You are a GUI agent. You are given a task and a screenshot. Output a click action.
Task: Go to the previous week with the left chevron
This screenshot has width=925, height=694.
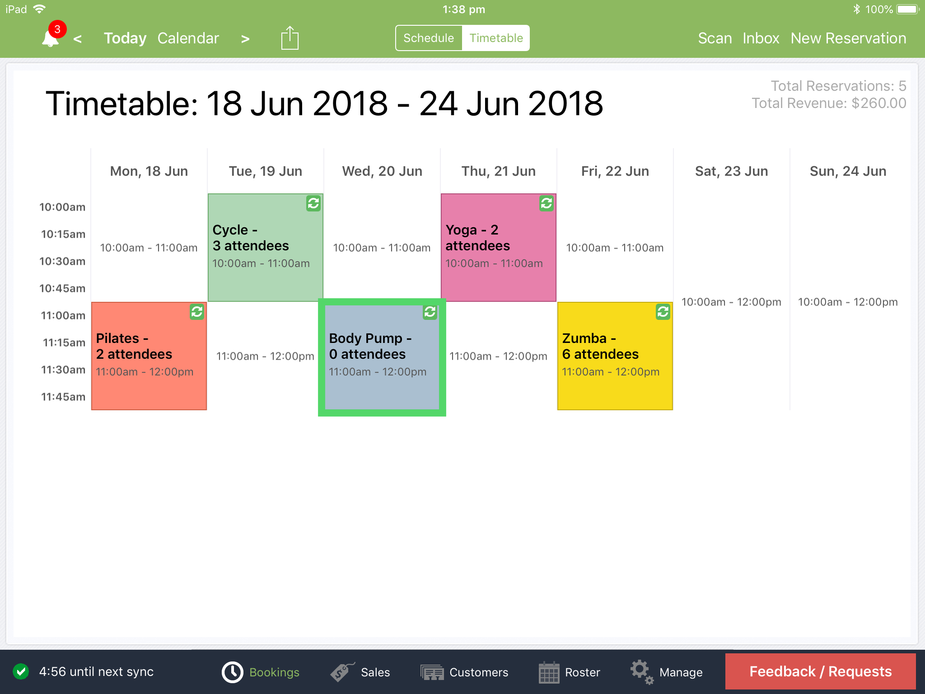point(78,39)
